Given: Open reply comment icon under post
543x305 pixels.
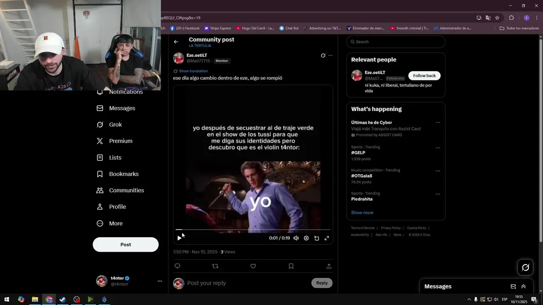Looking at the screenshot, I should click(177, 266).
